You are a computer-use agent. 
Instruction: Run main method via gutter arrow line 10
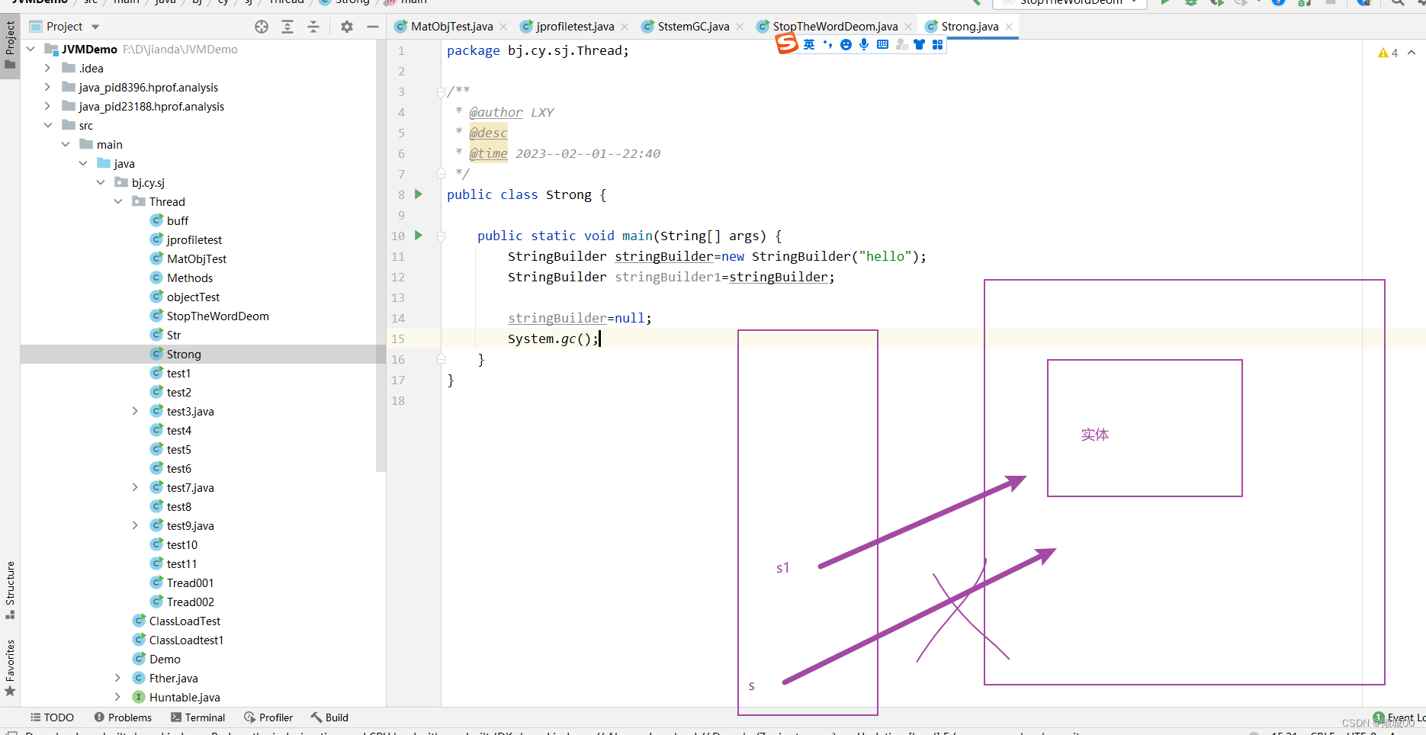[x=419, y=236]
